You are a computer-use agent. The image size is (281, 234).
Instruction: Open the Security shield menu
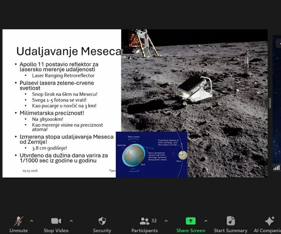102,221
